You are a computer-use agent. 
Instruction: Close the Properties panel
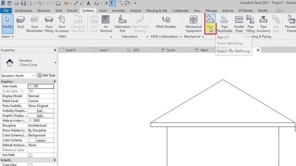tap(55, 50)
